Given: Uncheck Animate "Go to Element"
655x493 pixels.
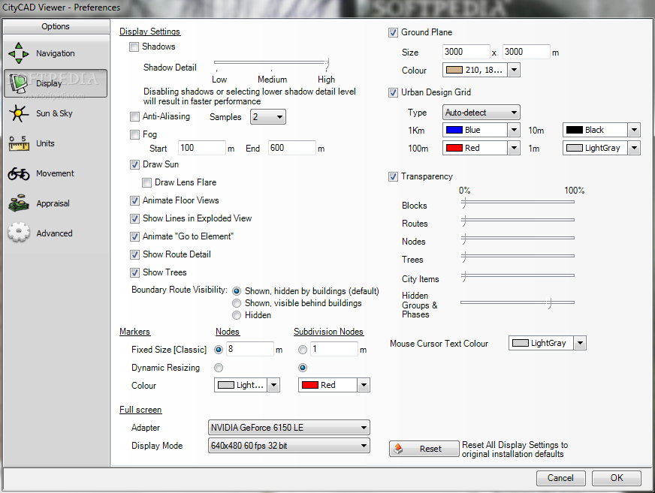Looking at the screenshot, I should tap(134, 236).
